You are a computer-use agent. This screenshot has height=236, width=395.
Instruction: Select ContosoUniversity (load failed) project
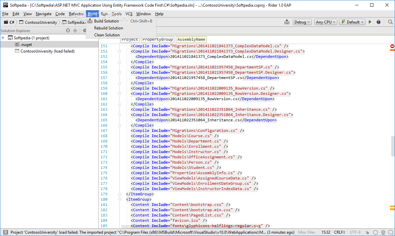[49, 51]
